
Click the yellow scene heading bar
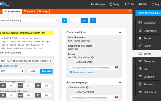click(x=27, y=33)
